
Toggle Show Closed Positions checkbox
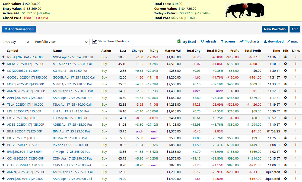point(95,41)
